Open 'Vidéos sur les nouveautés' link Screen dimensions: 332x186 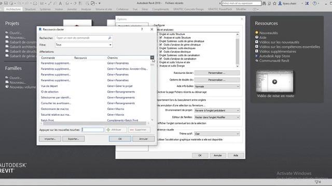click(x=279, y=42)
